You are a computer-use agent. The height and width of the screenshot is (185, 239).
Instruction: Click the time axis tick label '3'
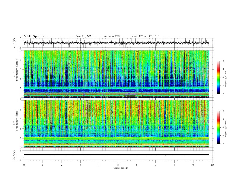80,165
